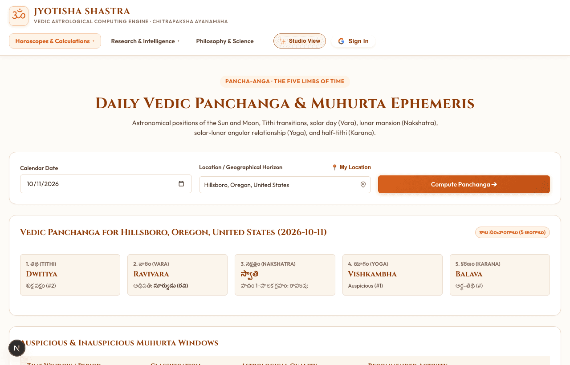Click the Pancha-Anga Five Limbs of Time tag
570x365 pixels.
coord(285,81)
